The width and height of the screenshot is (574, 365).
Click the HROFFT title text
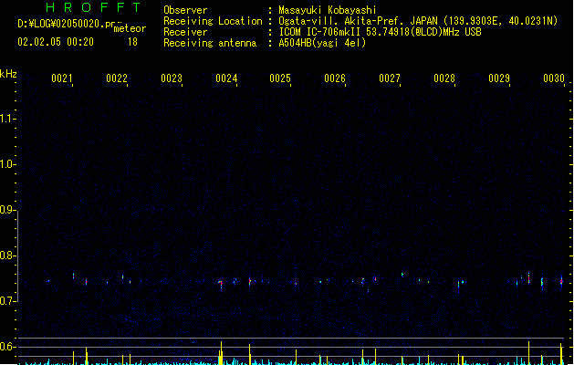coord(93,7)
